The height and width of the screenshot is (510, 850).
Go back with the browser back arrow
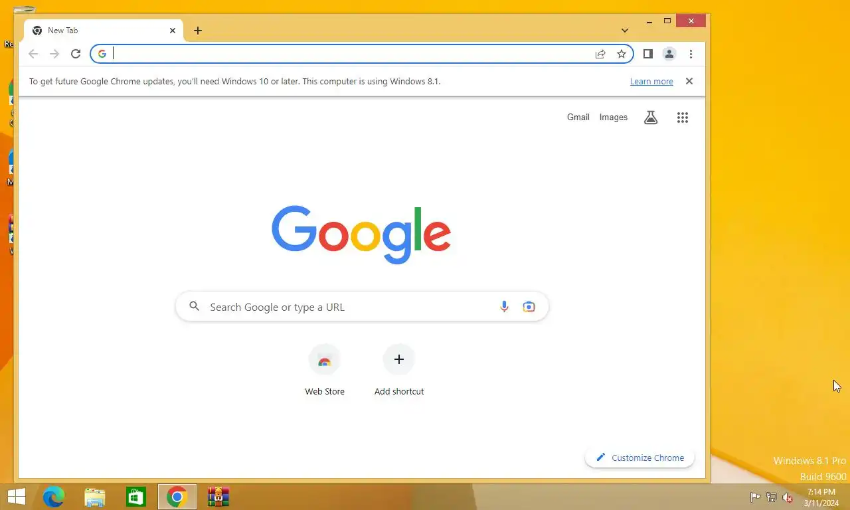pyautogui.click(x=33, y=54)
